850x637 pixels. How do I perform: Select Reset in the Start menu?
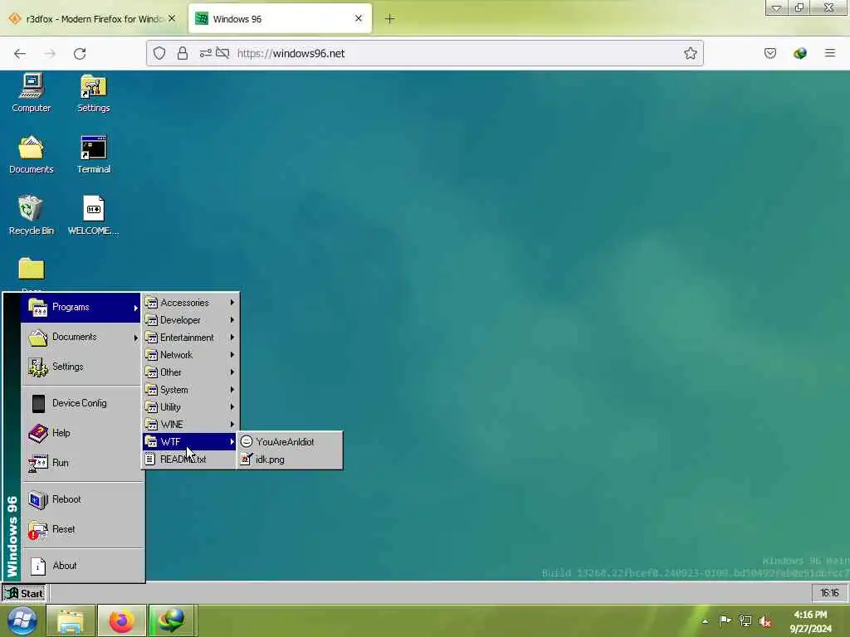(x=81, y=529)
